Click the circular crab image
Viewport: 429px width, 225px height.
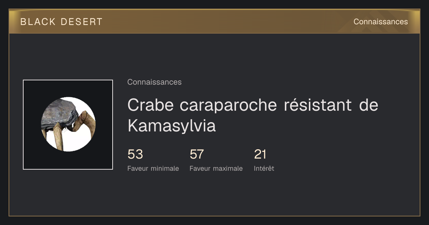point(68,124)
